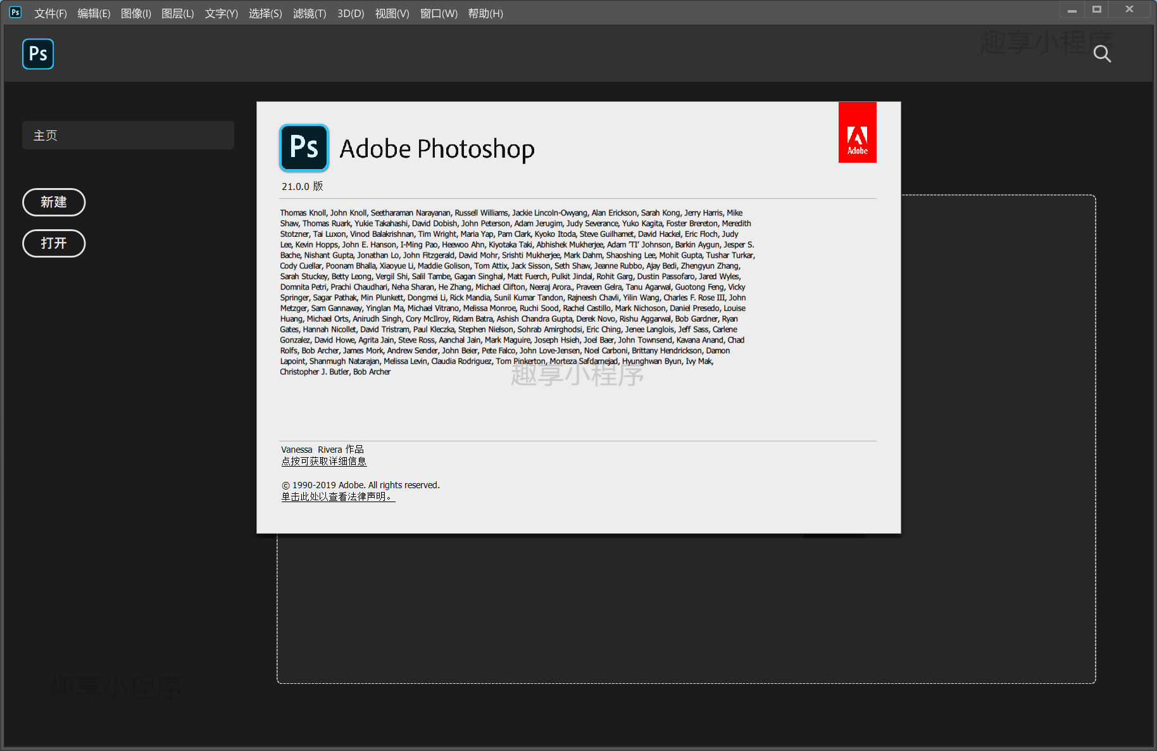Click the 打开 button

[x=54, y=243]
